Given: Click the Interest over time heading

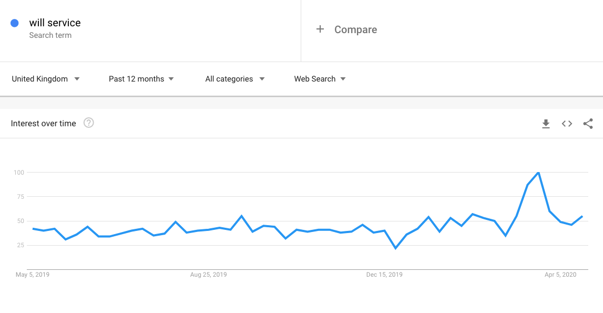Looking at the screenshot, I should pos(44,124).
